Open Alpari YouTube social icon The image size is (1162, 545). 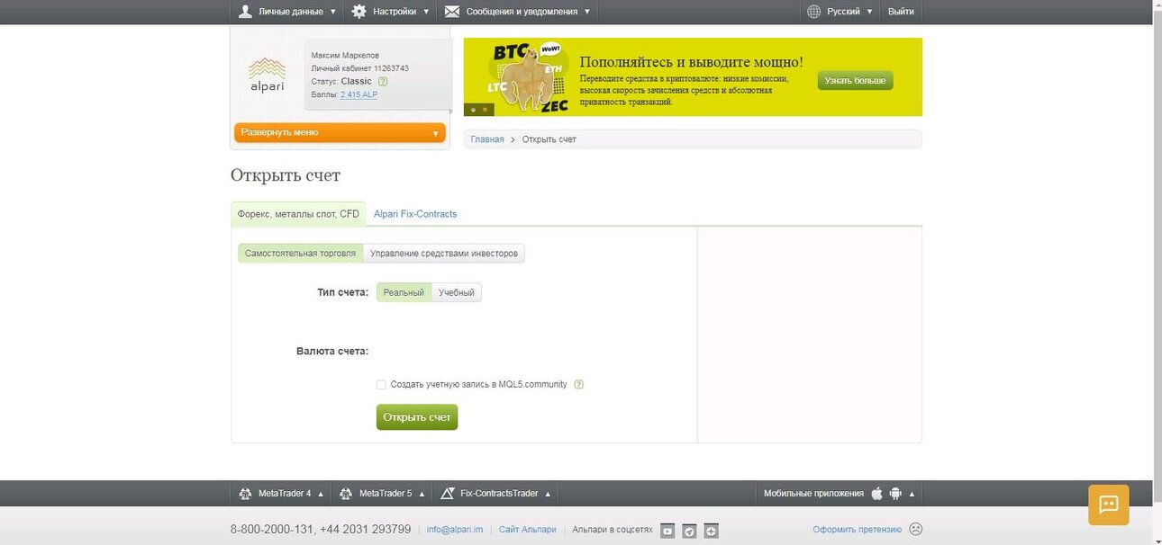[667, 531]
